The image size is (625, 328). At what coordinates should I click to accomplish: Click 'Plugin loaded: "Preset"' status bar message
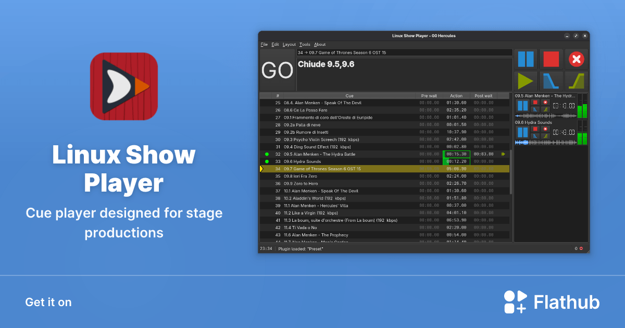pos(301,249)
